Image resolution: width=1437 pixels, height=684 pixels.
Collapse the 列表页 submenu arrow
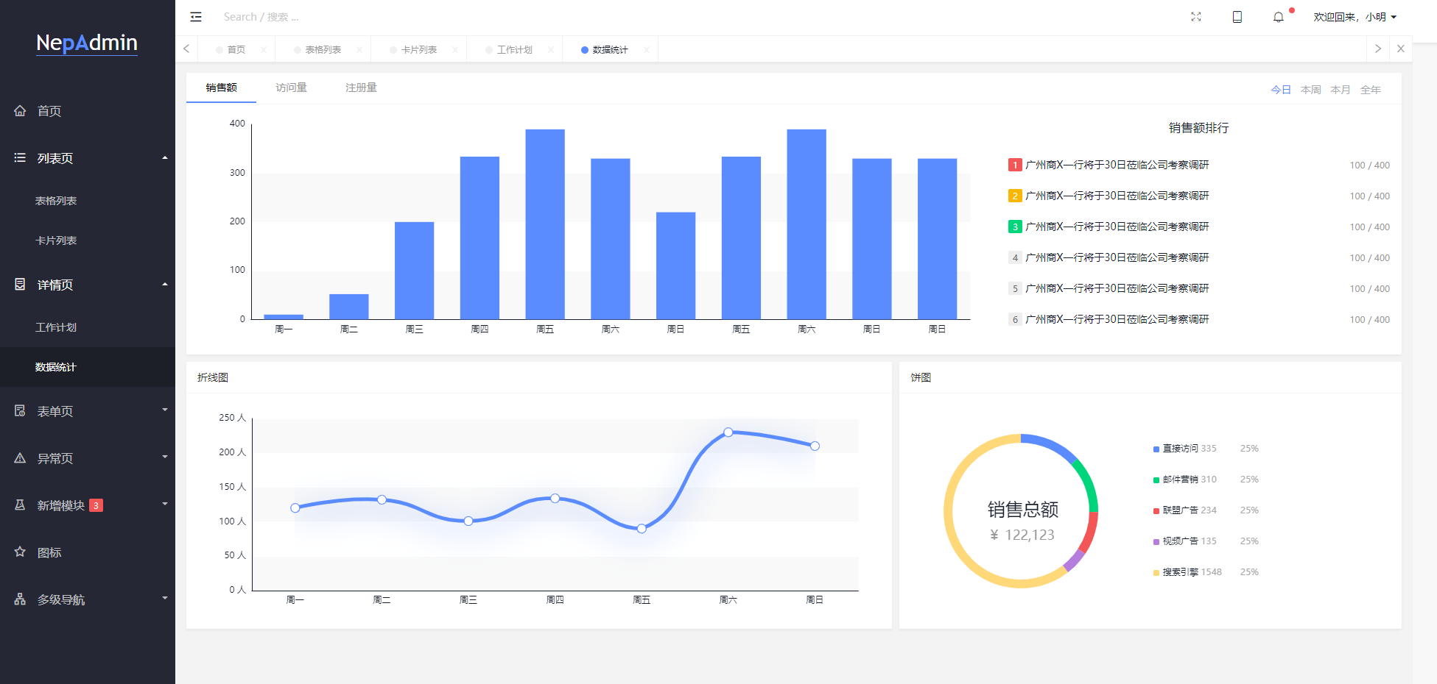coord(165,157)
